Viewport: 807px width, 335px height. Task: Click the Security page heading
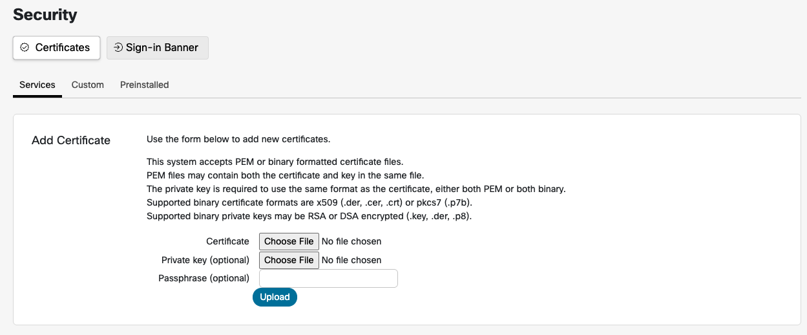point(45,14)
